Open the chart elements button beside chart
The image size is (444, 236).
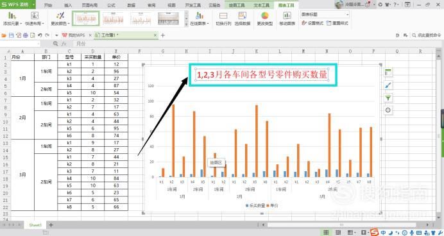pyautogui.click(x=388, y=72)
